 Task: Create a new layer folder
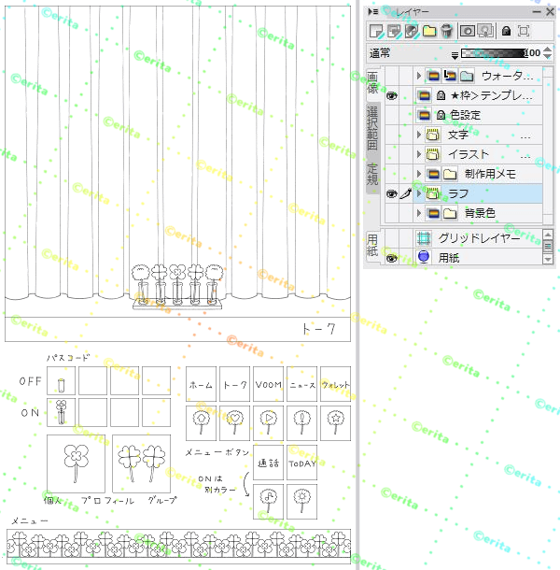[429, 31]
